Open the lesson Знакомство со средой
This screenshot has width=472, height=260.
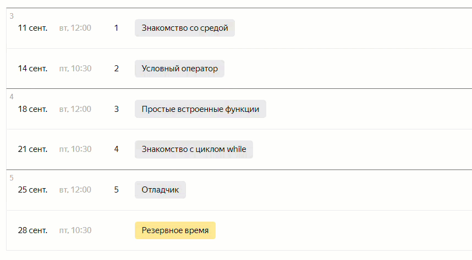coord(184,28)
